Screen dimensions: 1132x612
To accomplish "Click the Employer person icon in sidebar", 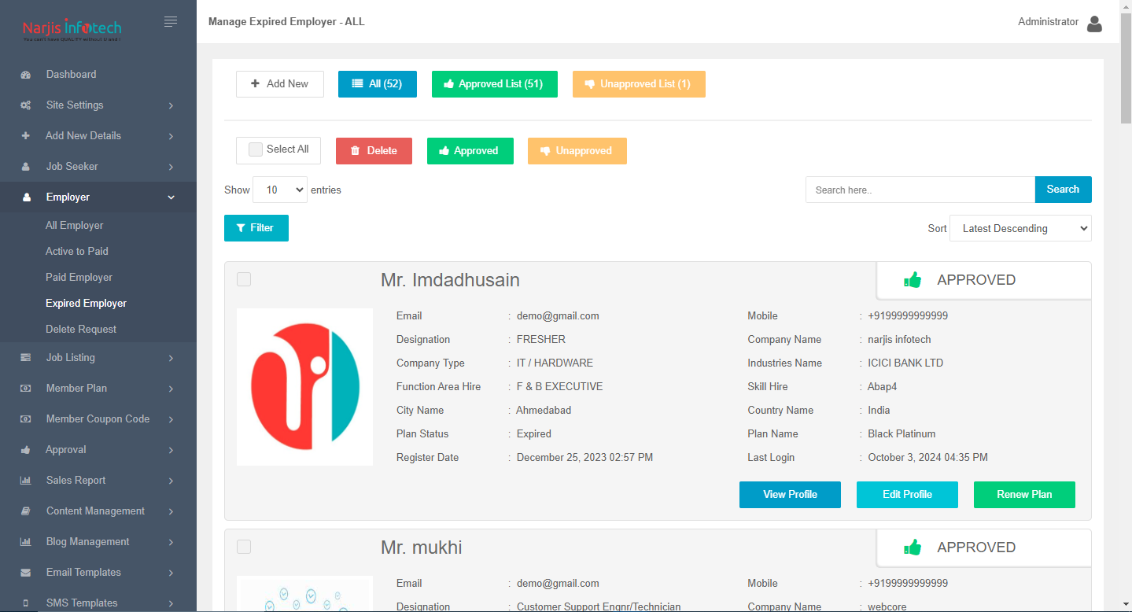I will tap(26, 197).
